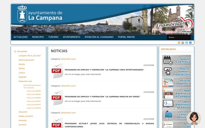Open Espacio virtual PE0147 sidebar link

[34, 105]
